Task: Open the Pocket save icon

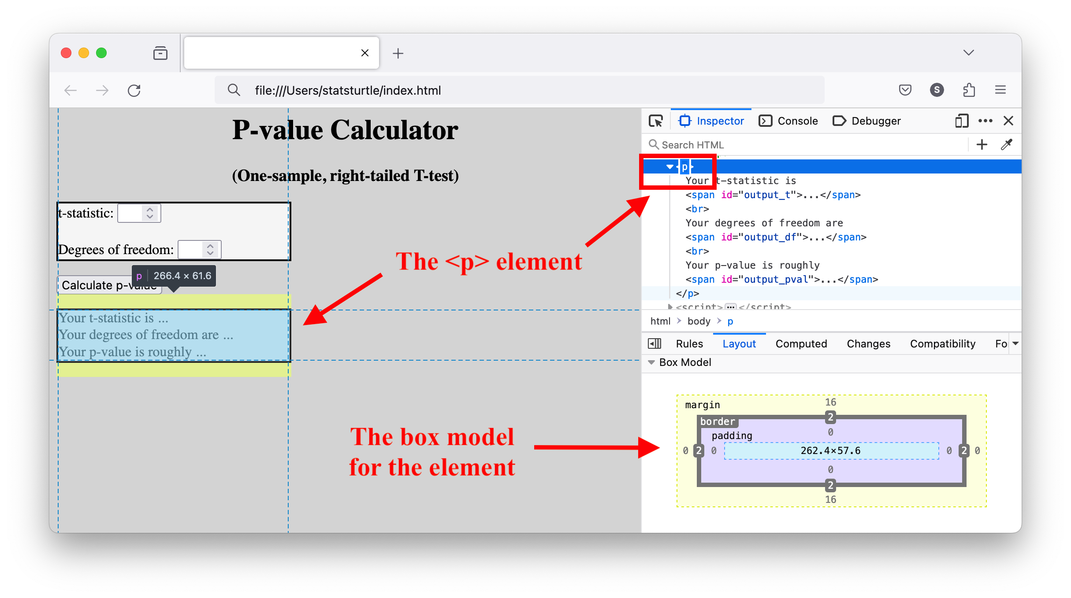Action: pyautogui.click(x=905, y=90)
